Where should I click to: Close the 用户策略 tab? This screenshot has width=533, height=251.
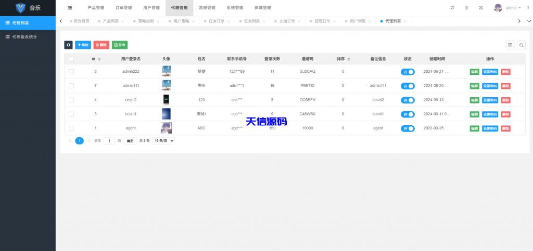[x=194, y=21]
